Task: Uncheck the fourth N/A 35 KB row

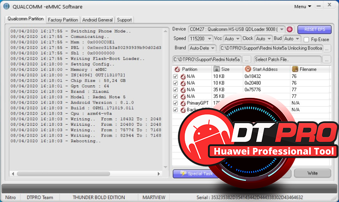Action: point(176,97)
